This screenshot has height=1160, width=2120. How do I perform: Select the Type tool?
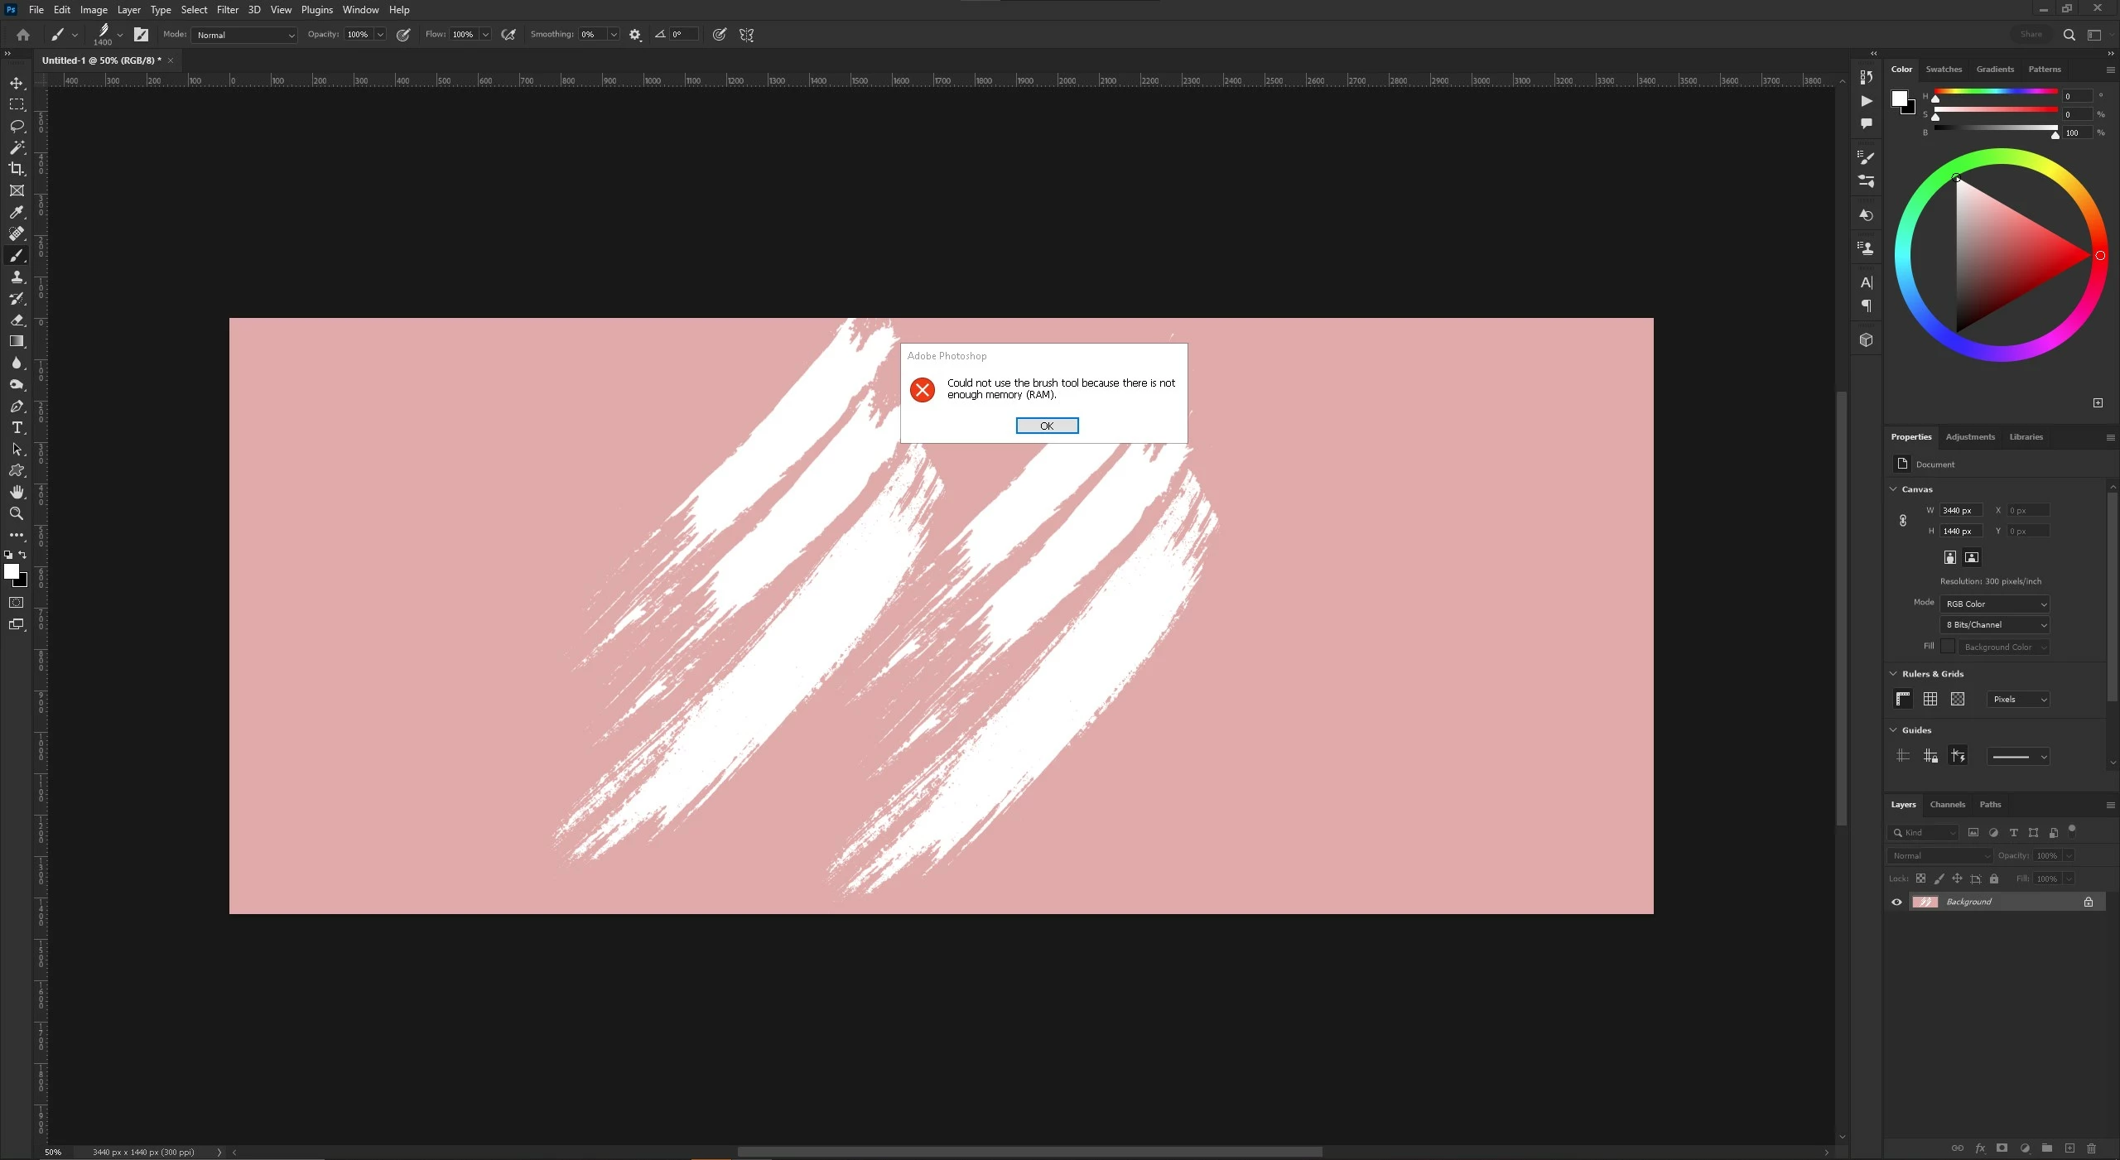[17, 427]
